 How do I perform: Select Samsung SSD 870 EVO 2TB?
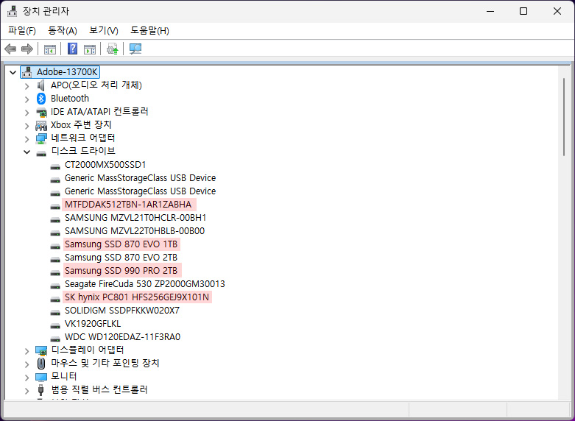point(121,257)
